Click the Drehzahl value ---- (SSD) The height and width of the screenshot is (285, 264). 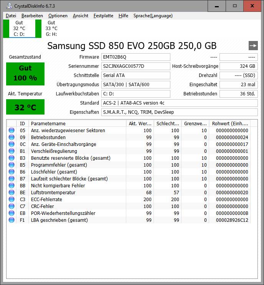(239, 75)
